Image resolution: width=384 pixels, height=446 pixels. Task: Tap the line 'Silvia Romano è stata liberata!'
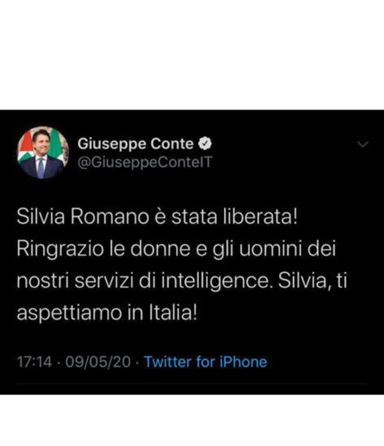coord(157,216)
